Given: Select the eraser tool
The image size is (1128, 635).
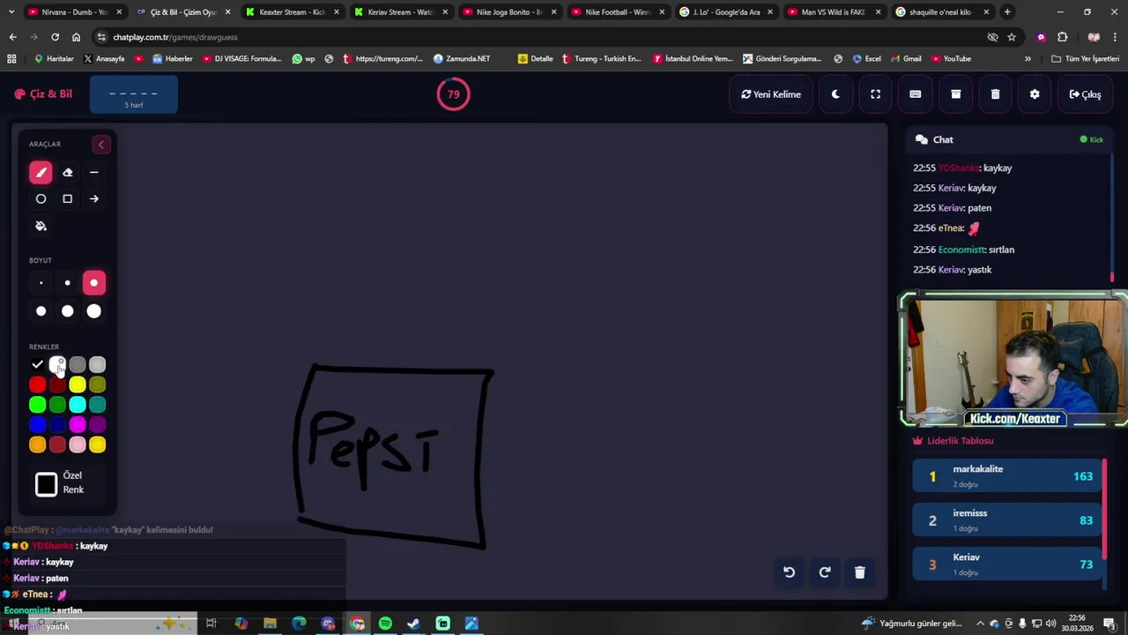Looking at the screenshot, I should click(67, 173).
